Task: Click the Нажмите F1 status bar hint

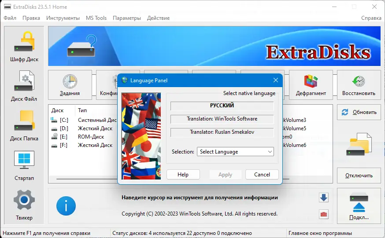Action: [46, 233]
